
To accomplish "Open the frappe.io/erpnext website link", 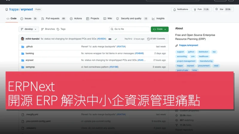I will [x=189, y=45].
